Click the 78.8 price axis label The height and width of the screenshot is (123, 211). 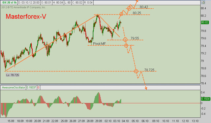[x=203, y=68]
